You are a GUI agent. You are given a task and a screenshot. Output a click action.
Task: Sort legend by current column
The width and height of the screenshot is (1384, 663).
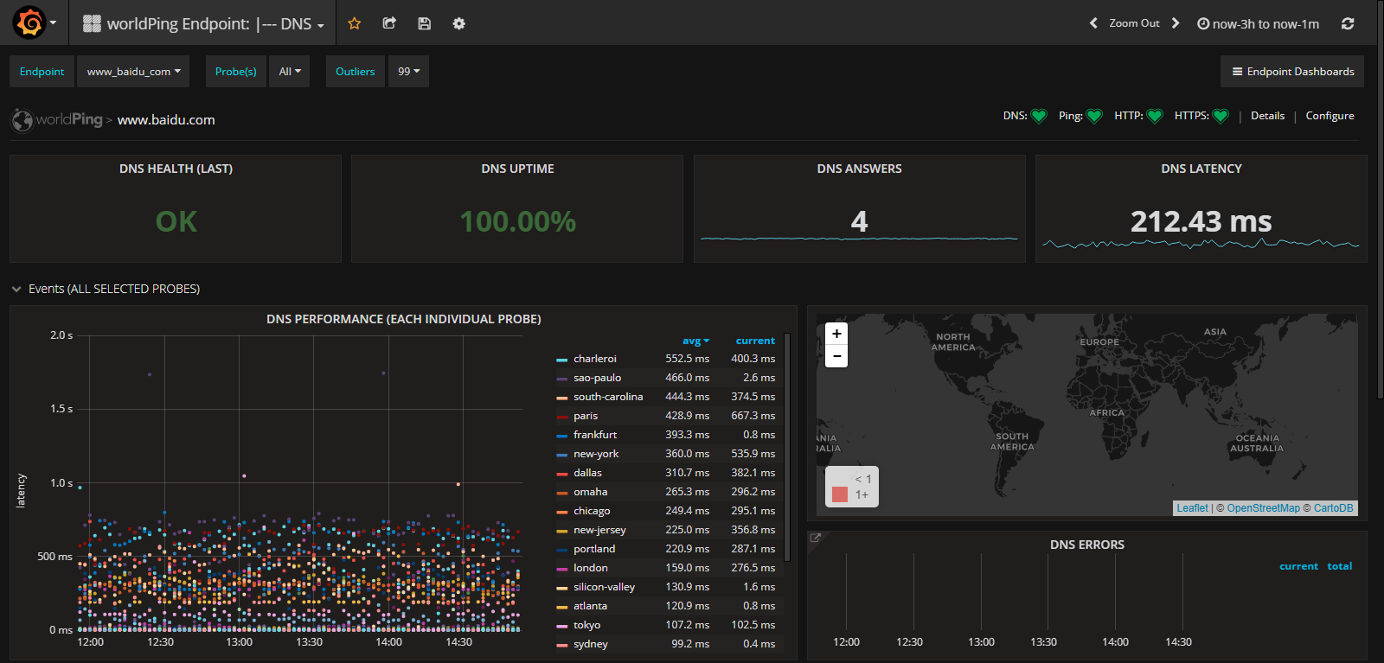[755, 341]
